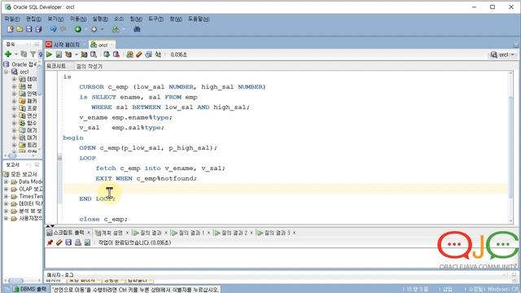This screenshot has width=521, height=293.
Task: Click the blue Undo arrow icon
Action: pos(53,29)
